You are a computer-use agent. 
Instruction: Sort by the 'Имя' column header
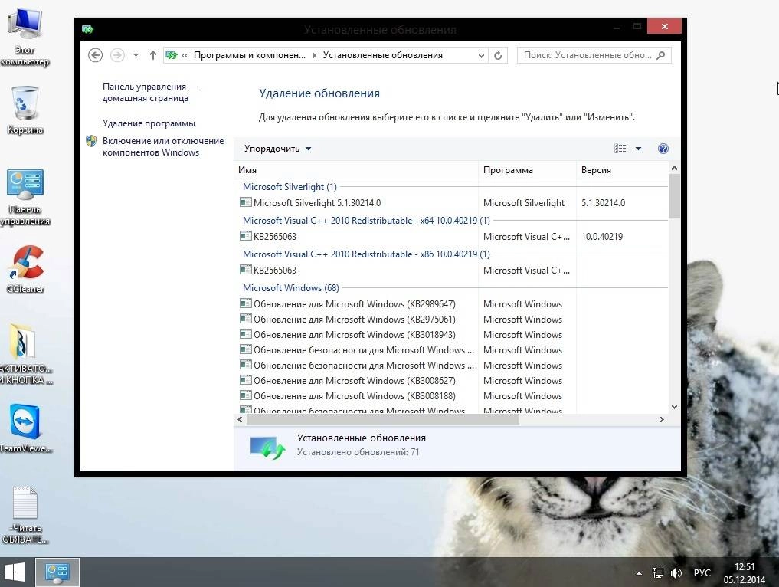click(355, 170)
